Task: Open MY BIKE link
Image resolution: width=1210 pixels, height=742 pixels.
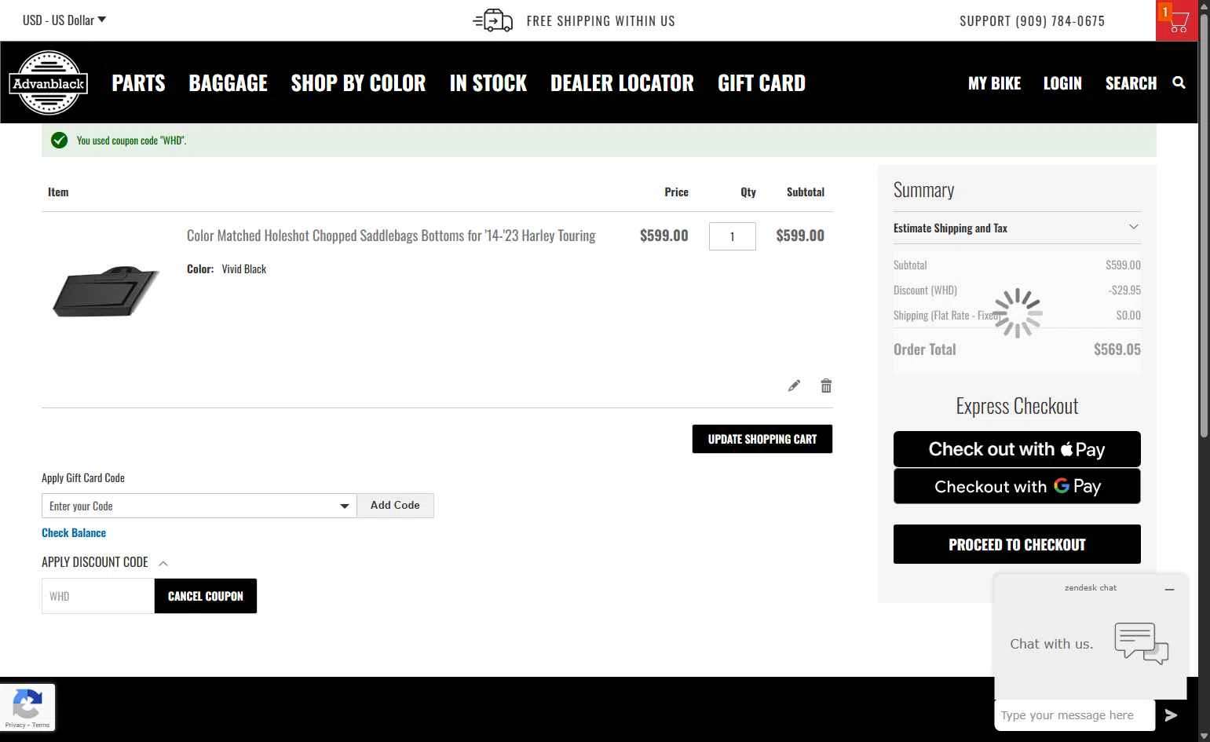Action: pos(994,83)
